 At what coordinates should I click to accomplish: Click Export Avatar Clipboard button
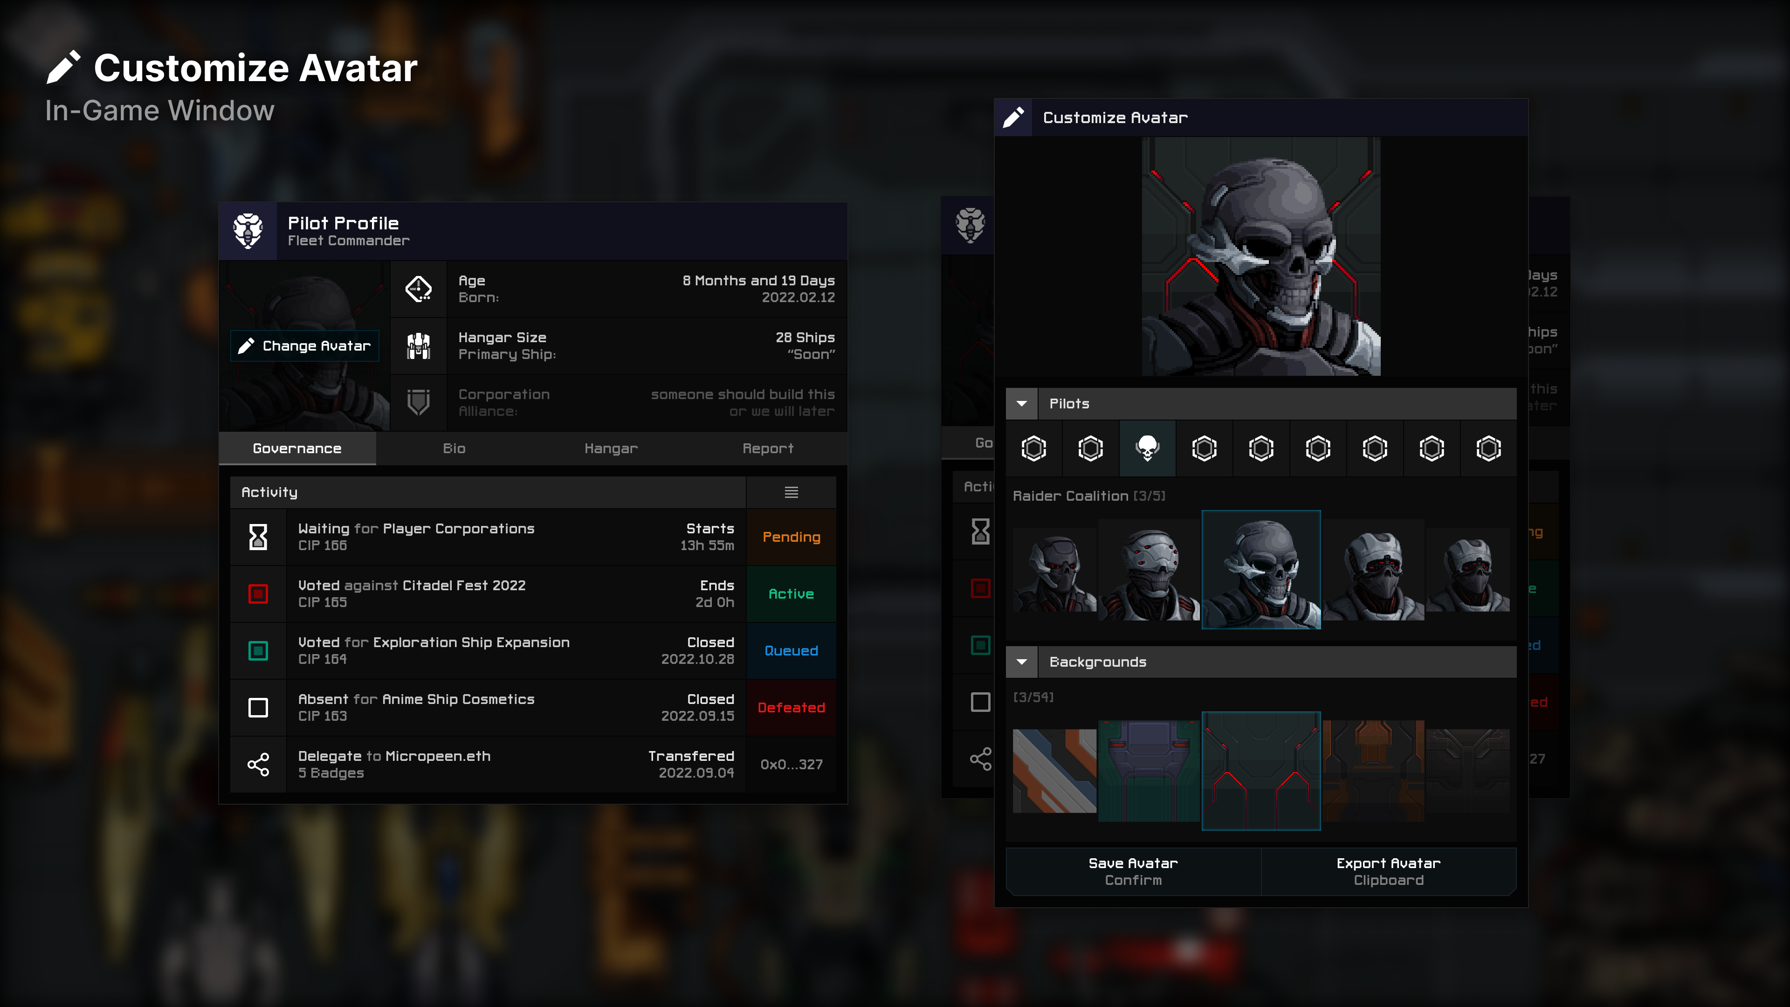point(1388,871)
